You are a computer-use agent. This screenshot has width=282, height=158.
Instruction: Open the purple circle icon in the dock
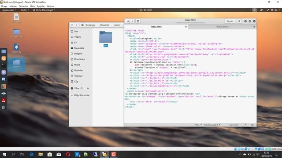[x=4, y=72]
